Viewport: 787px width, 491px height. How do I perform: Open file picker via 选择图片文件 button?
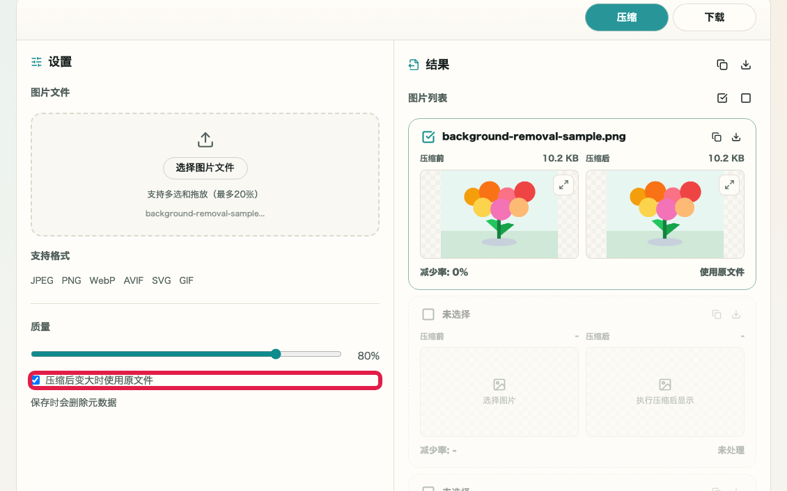[x=205, y=168]
